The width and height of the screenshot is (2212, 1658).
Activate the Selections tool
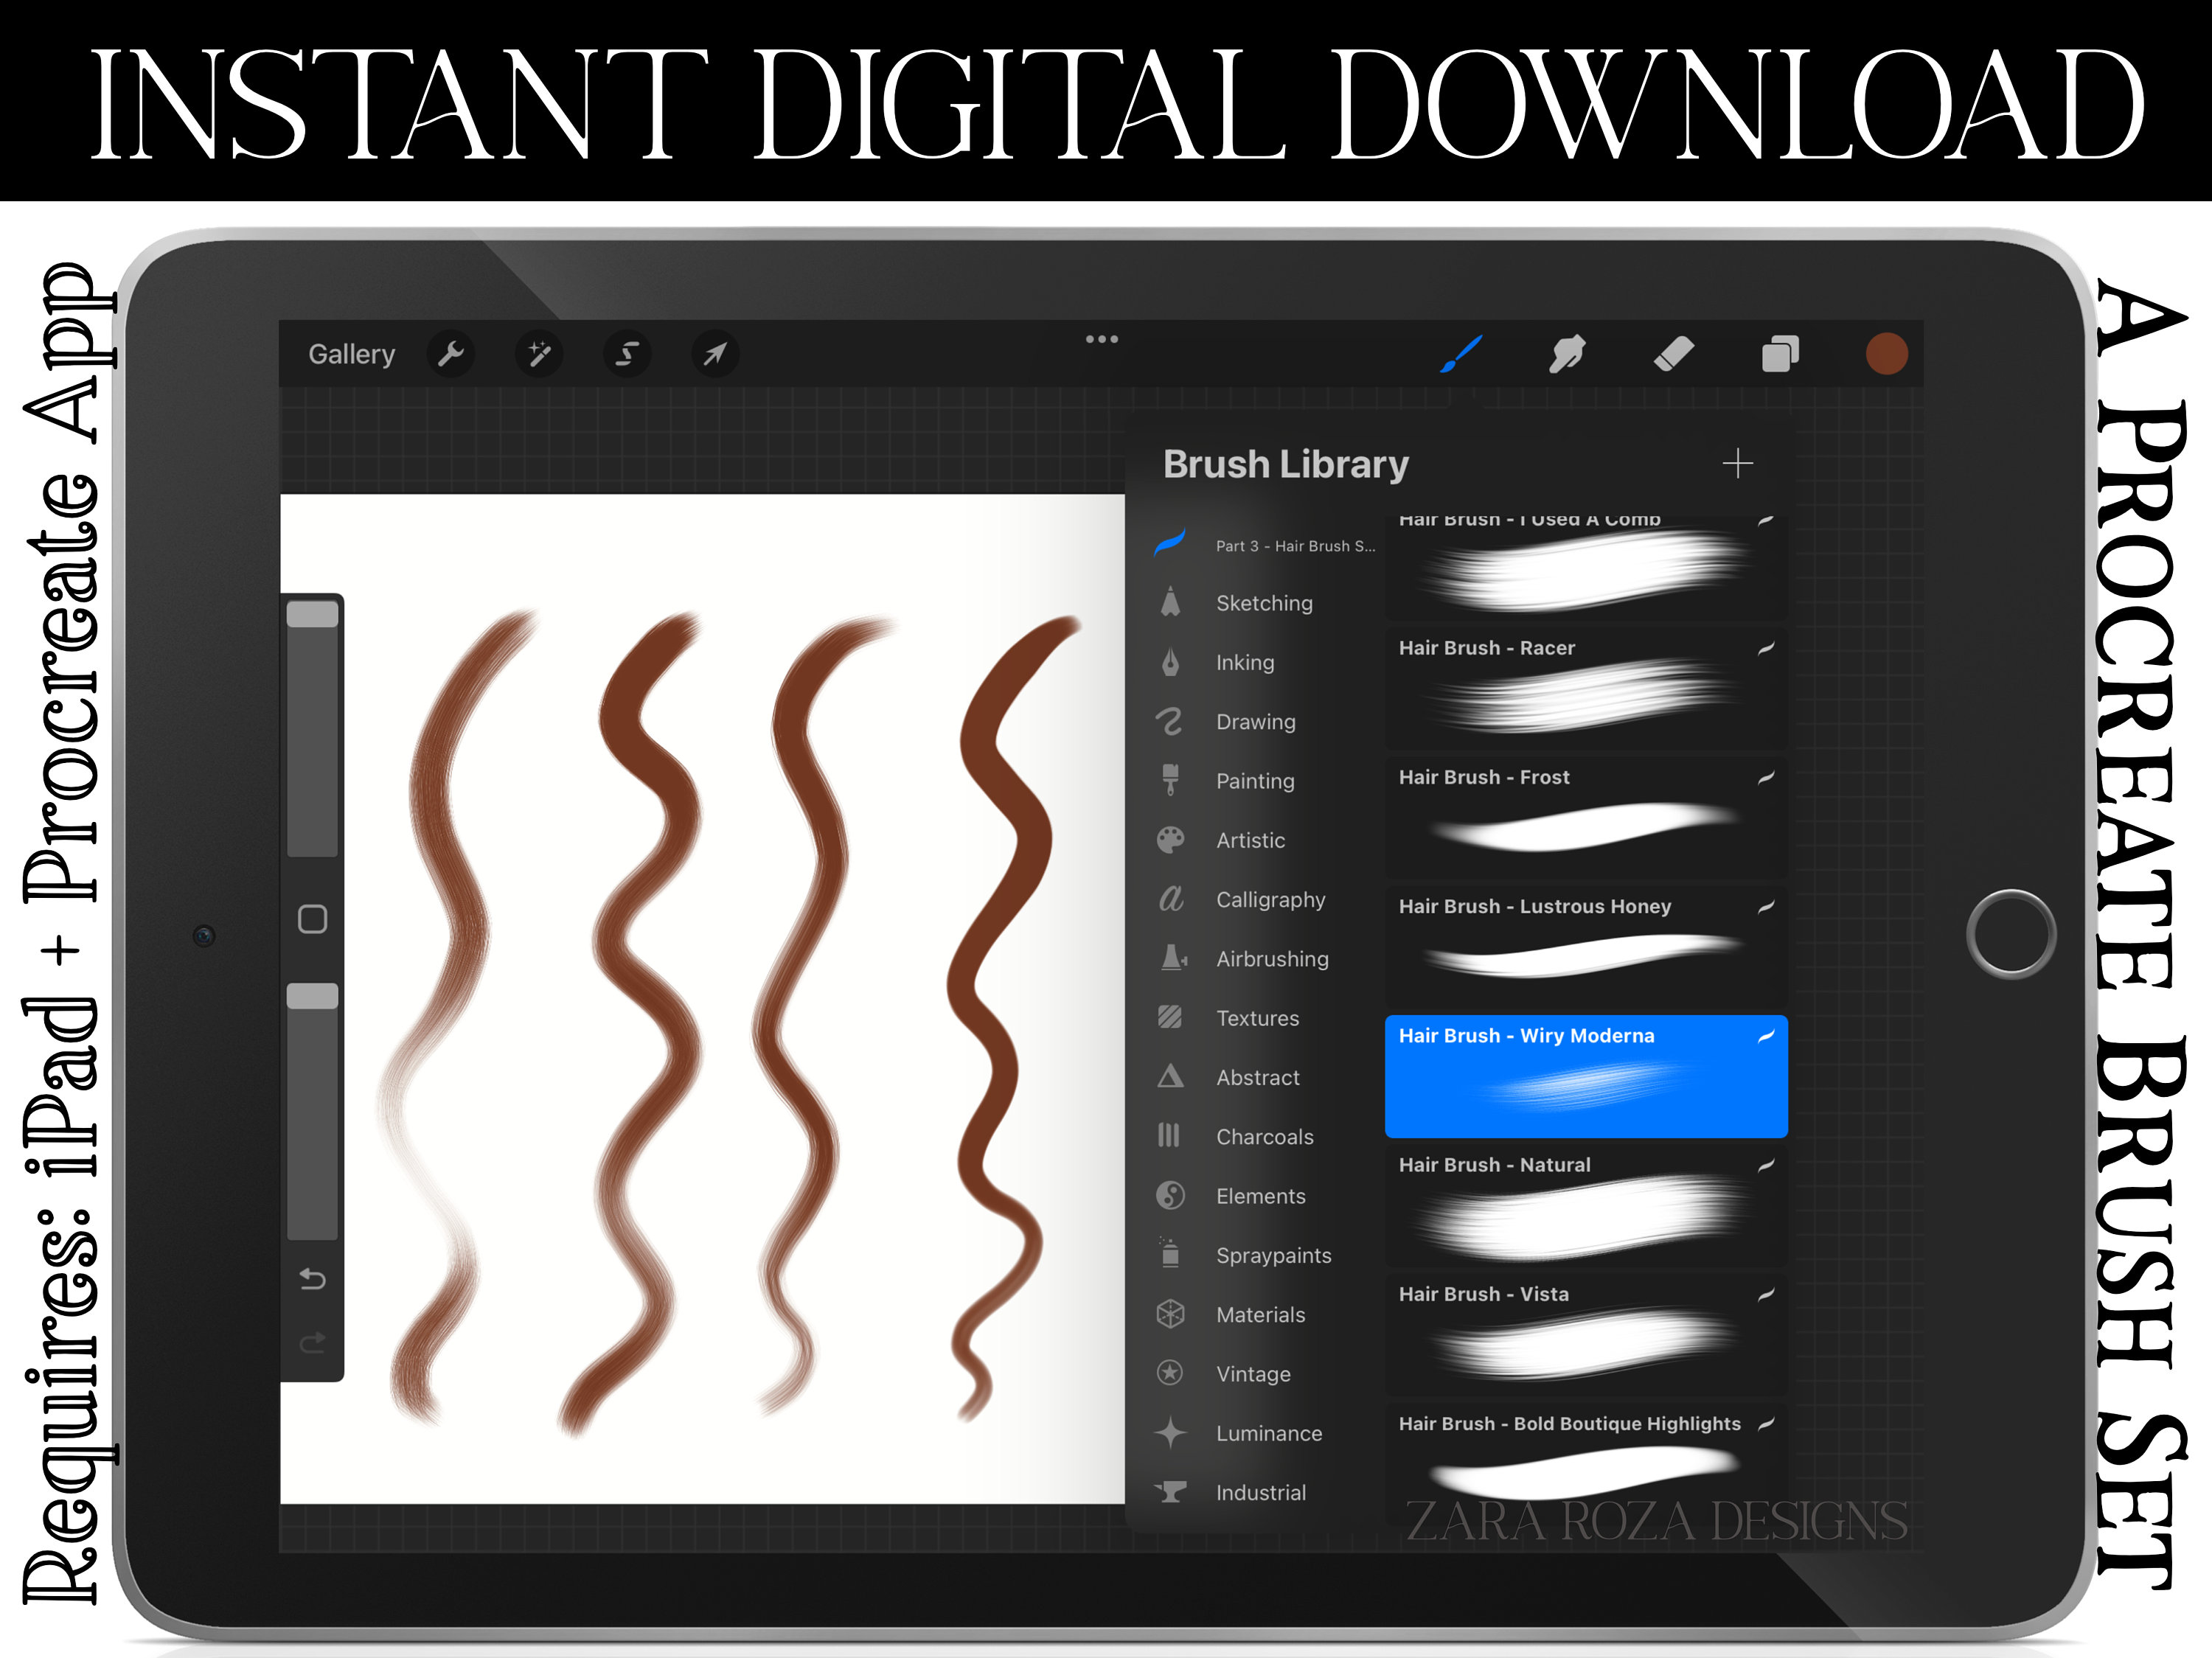pos(628,355)
